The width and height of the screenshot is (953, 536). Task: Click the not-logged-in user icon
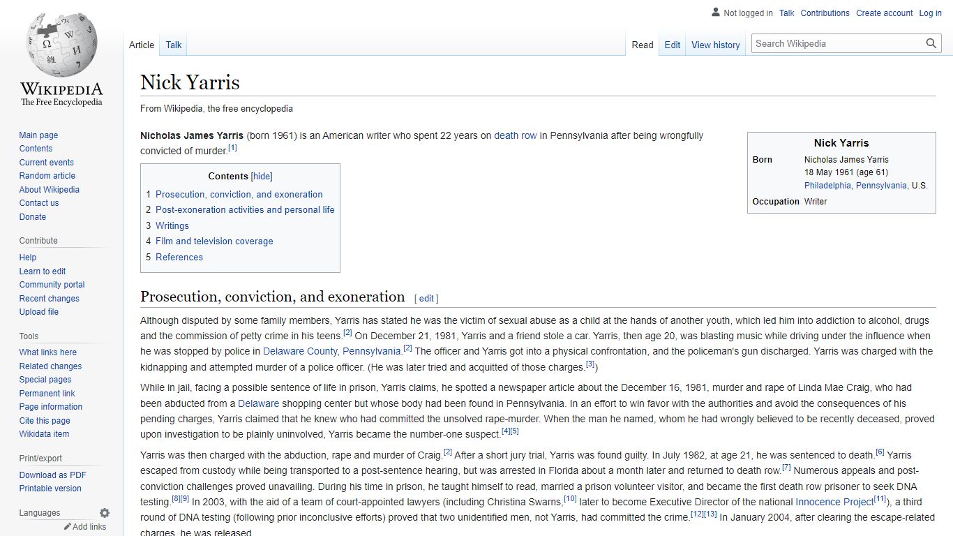pyautogui.click(x=716, y=13)
